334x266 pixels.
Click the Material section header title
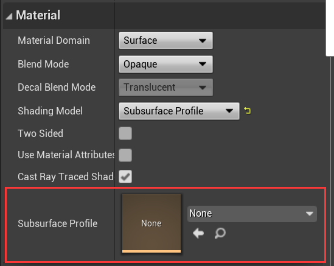pos(38,15)
